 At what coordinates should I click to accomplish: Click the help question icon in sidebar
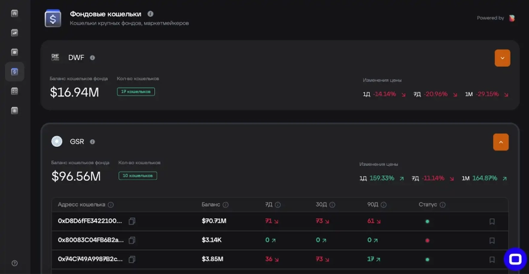coord(14,263)
